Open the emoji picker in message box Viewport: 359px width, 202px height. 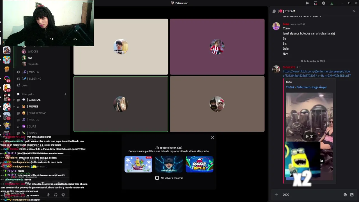click(x=345, y=195)
